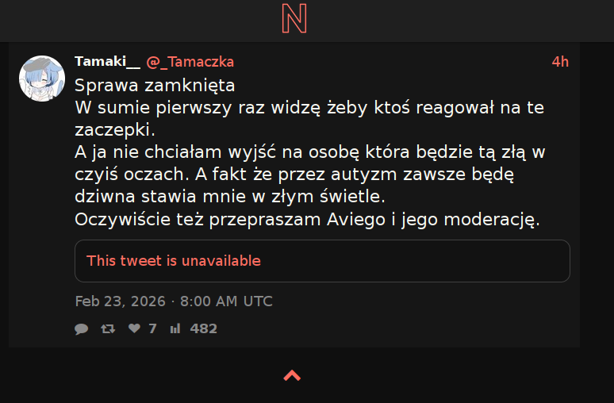
Task: Go to Nitter home via N logo
Action: click(294, 19)
